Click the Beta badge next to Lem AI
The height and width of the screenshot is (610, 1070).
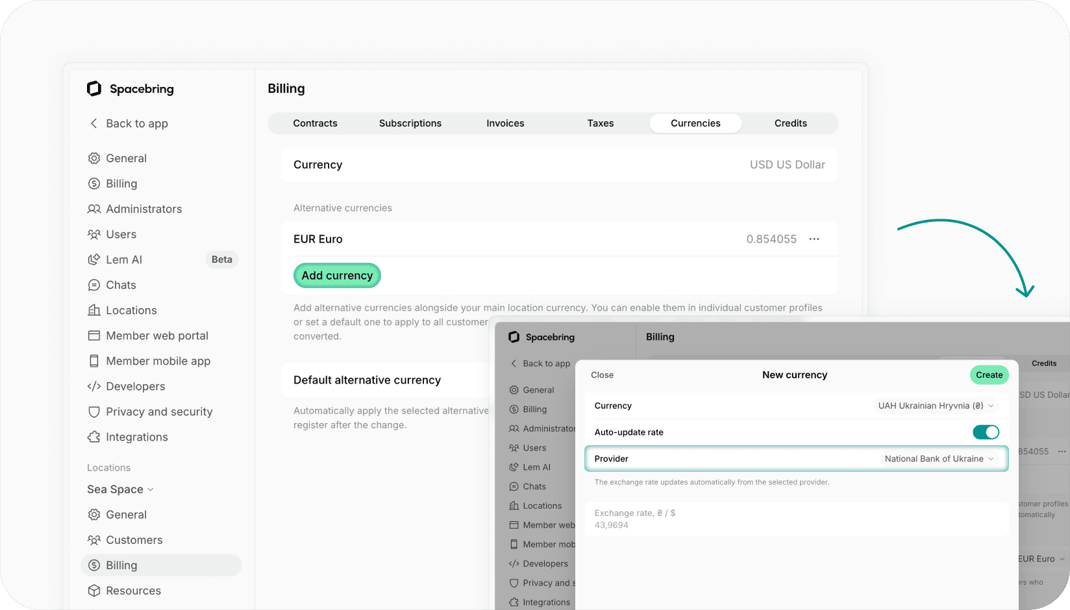[222, 260]
